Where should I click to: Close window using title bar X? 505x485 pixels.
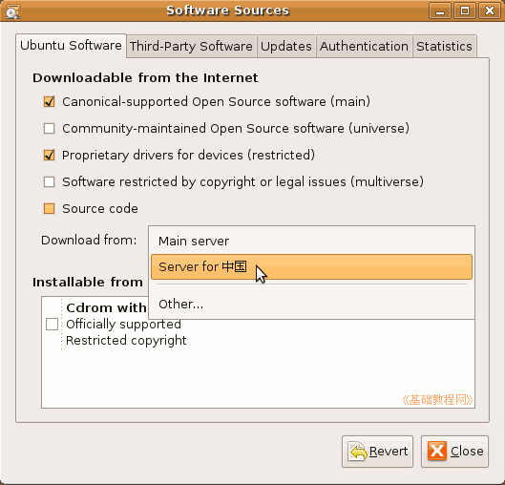[490, 11]
